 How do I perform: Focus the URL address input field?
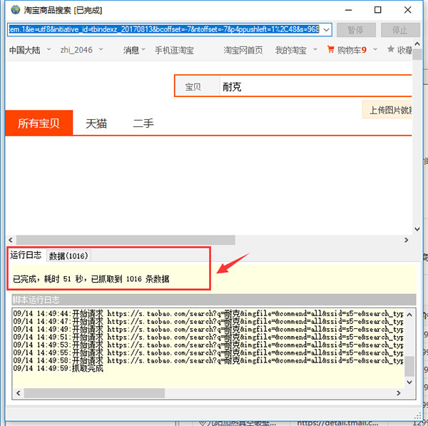coord(164,29)
